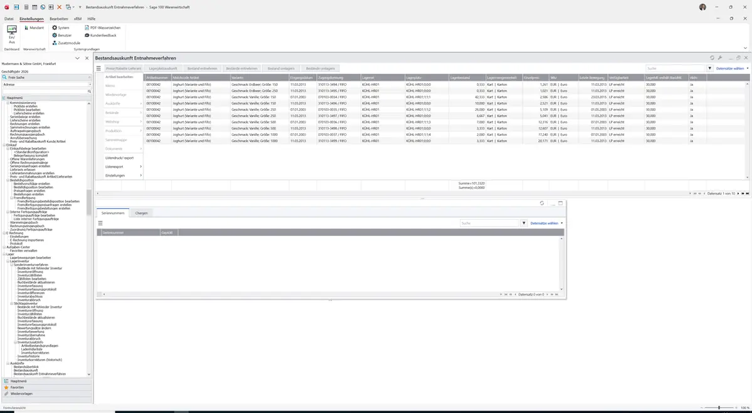The width and height of the screenshot is (752, 413).
Task: Click the calendar icon in quick access toolbar
Action: click(34, 7)
